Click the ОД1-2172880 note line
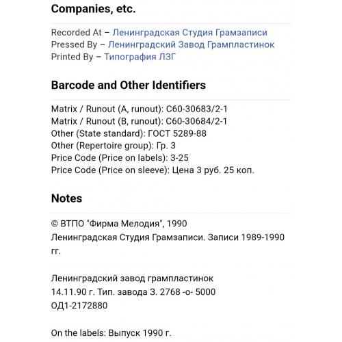This screenshot has width=342, height=342. pos(79,306)
